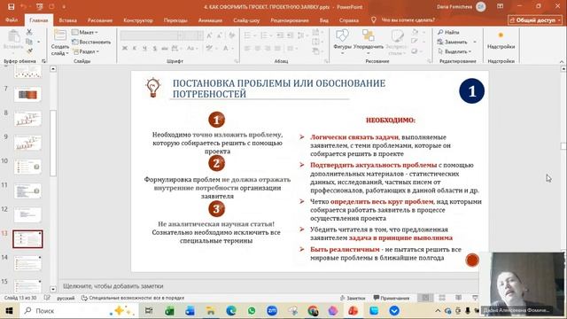Click the Save icon in title bar

tap(12, 6)
